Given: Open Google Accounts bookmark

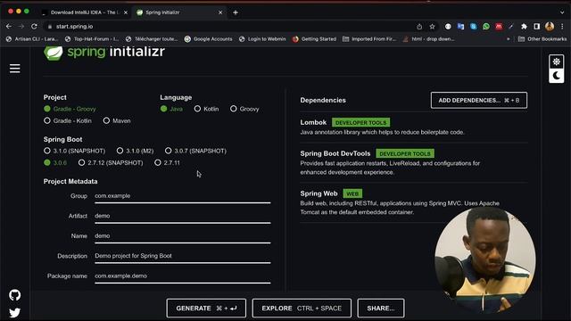Looking at the screenshot, I should pos(208,39).
